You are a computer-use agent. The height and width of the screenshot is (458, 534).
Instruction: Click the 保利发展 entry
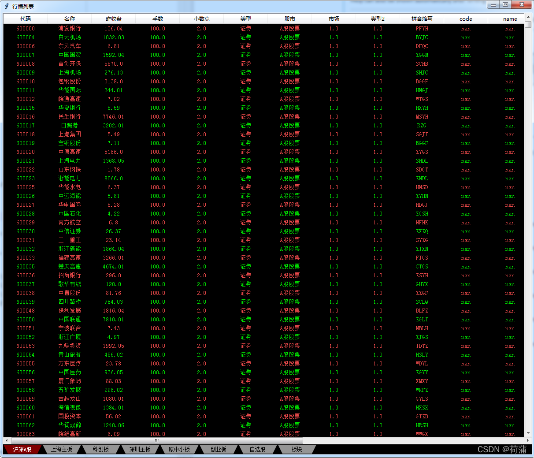[70, 311]
